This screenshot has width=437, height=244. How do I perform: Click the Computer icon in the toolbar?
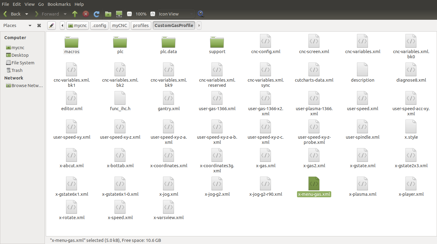point(119,14)
